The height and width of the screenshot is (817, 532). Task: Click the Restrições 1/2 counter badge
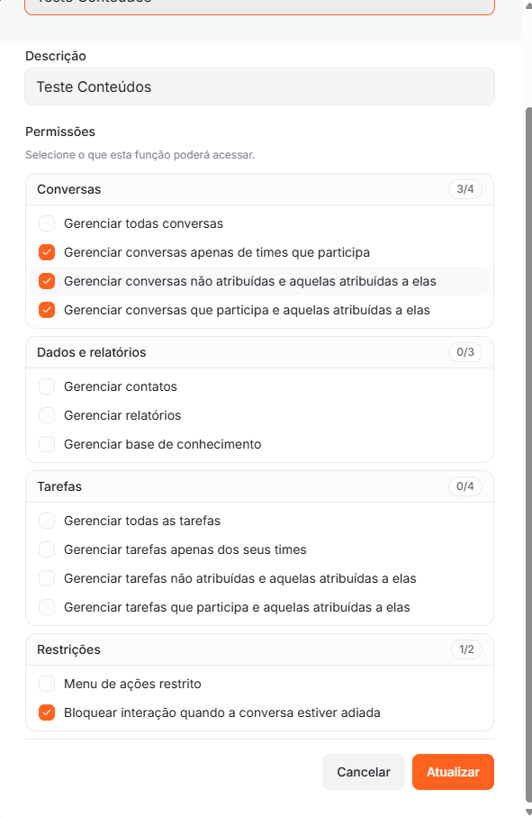pyautogui.click(x=466, y=649)
